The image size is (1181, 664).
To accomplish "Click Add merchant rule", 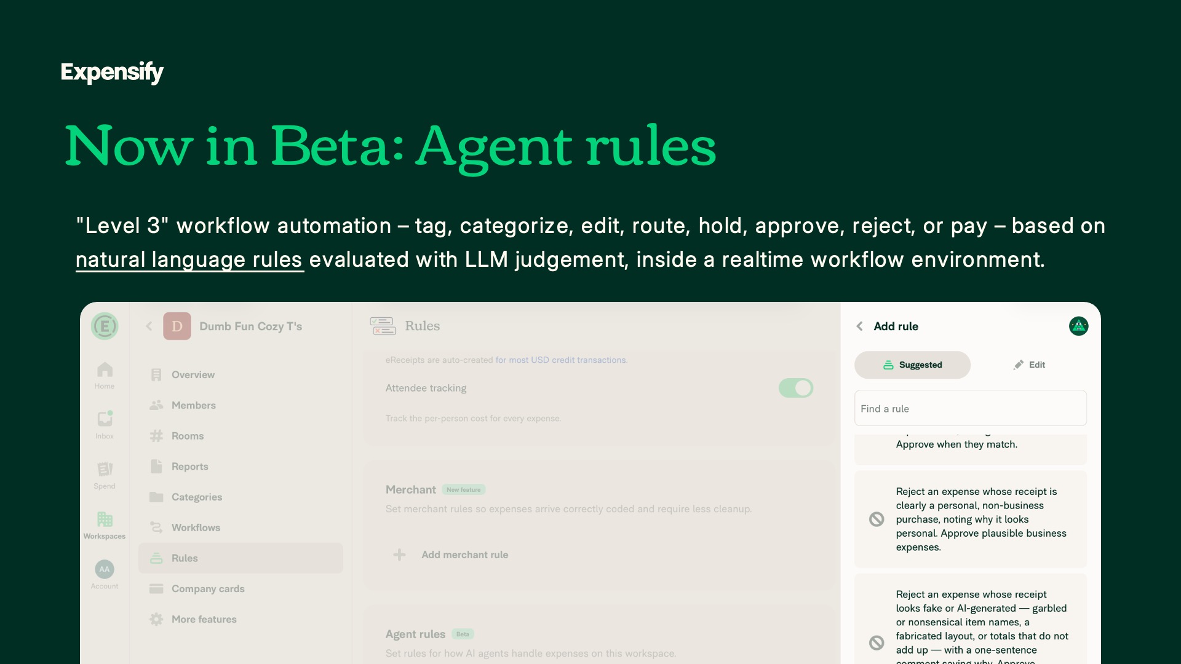I will [x=464, y=555].
